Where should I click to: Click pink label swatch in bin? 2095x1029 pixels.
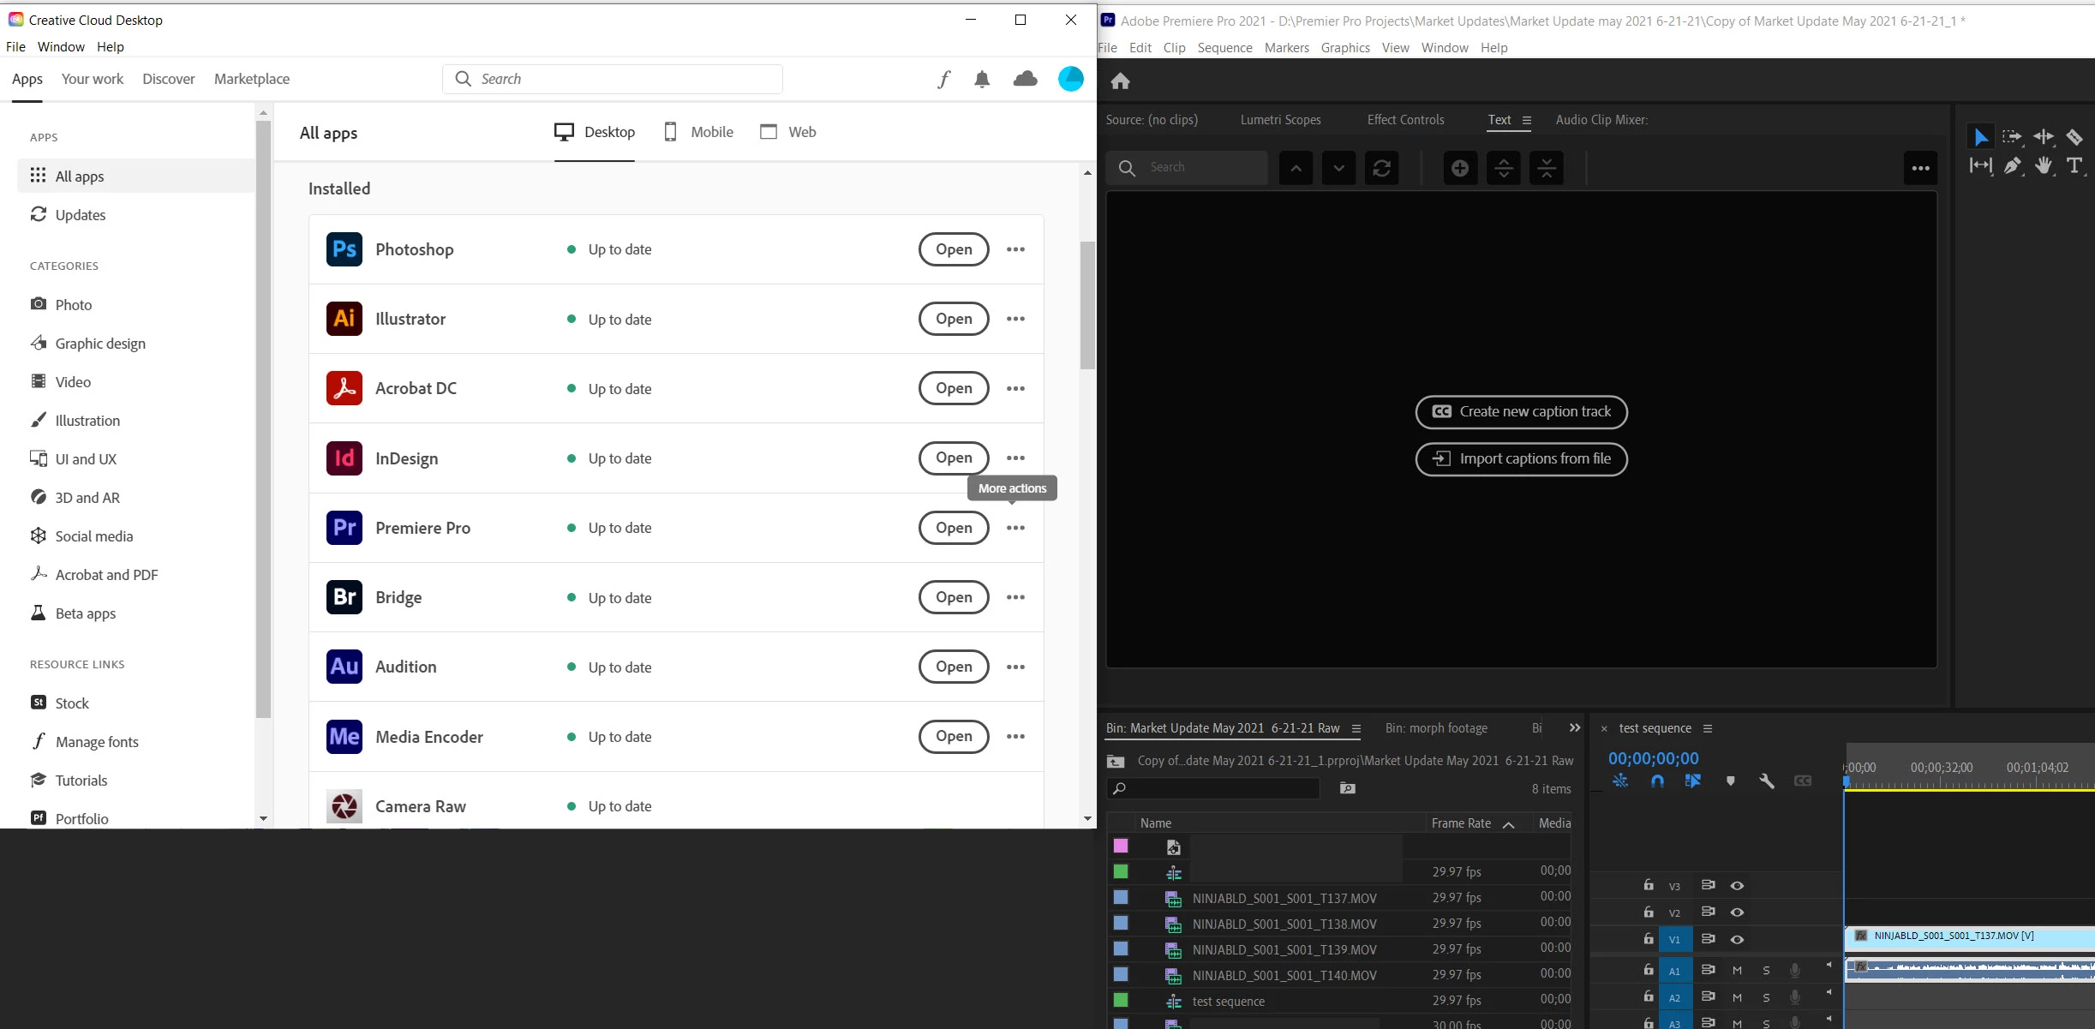click(x=1121, y=847)
